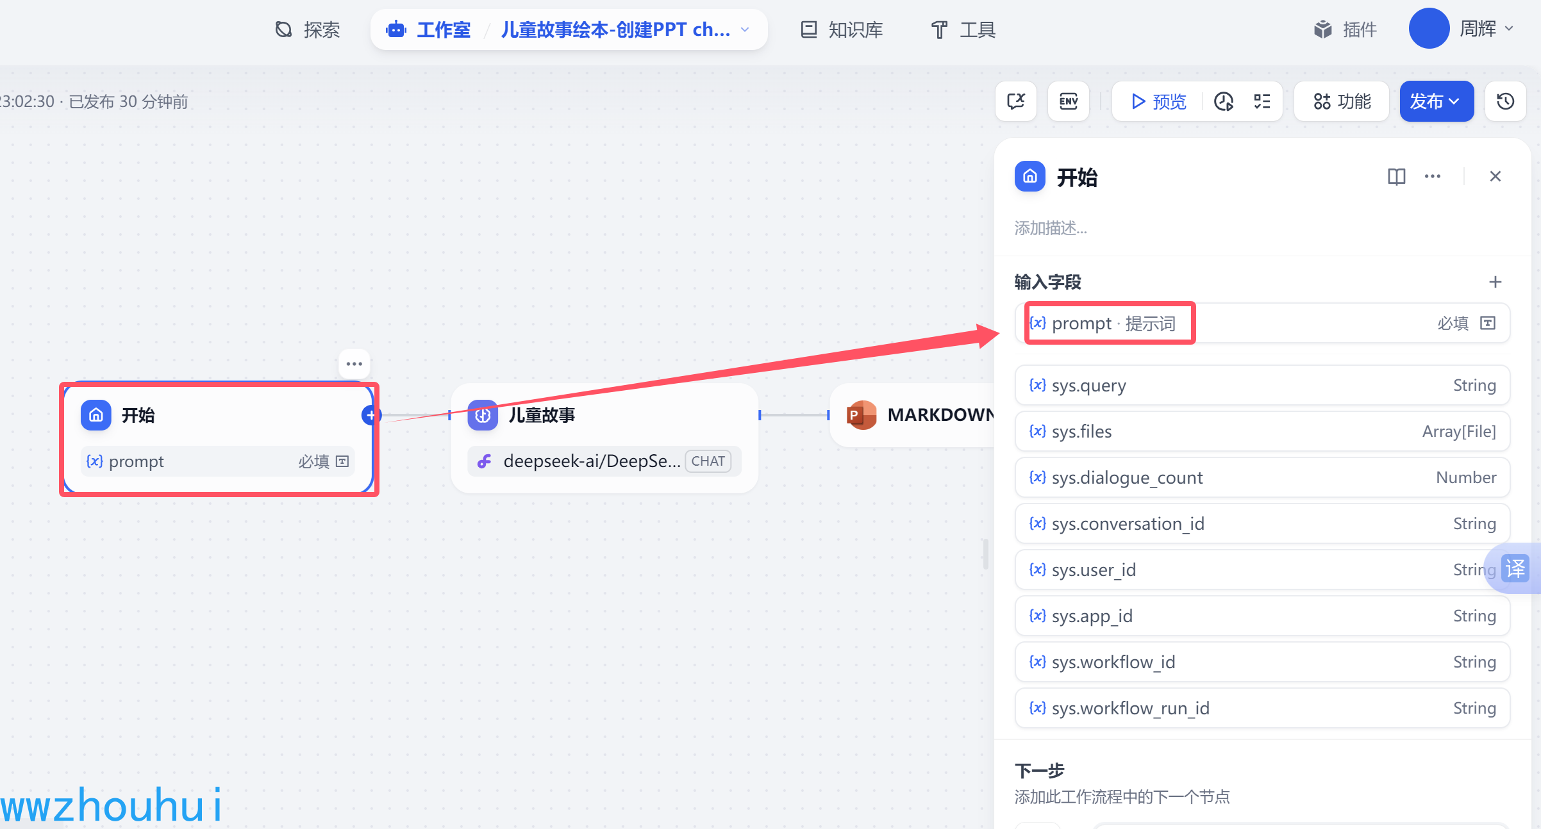Open the help book icon in 开始 panel
1541x829 pixels.
point(1396,176)
